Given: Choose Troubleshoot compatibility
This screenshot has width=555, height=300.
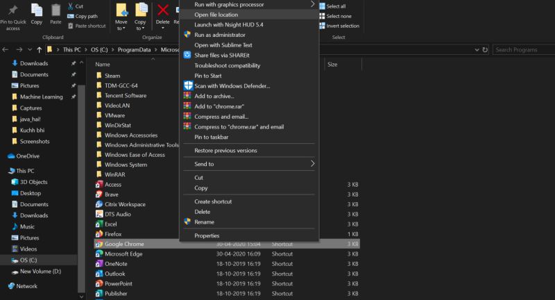Looking at the screenshot, I should pyautogui.click(x=249, y=65).
